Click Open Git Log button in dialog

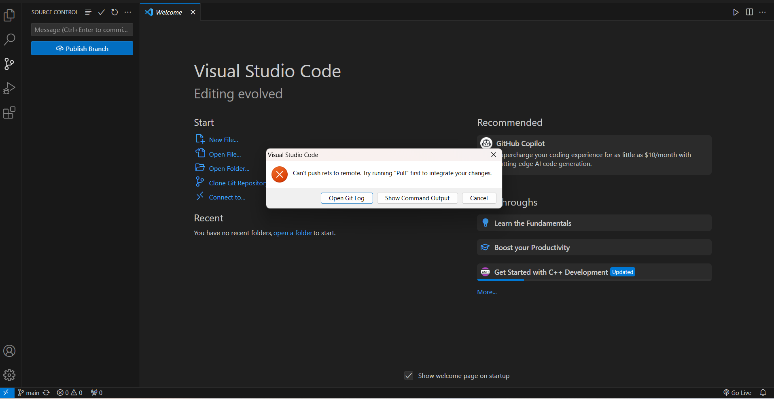(347, 198)
